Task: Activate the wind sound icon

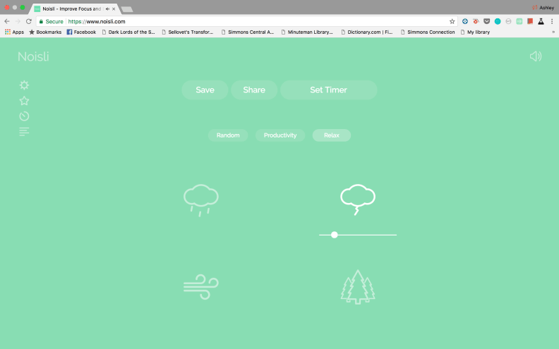Action: point(201,287)
